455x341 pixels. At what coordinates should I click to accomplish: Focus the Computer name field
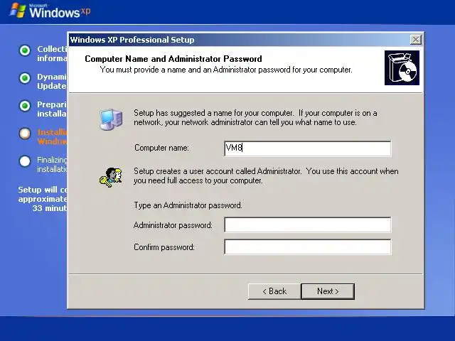tap(308, 148)
